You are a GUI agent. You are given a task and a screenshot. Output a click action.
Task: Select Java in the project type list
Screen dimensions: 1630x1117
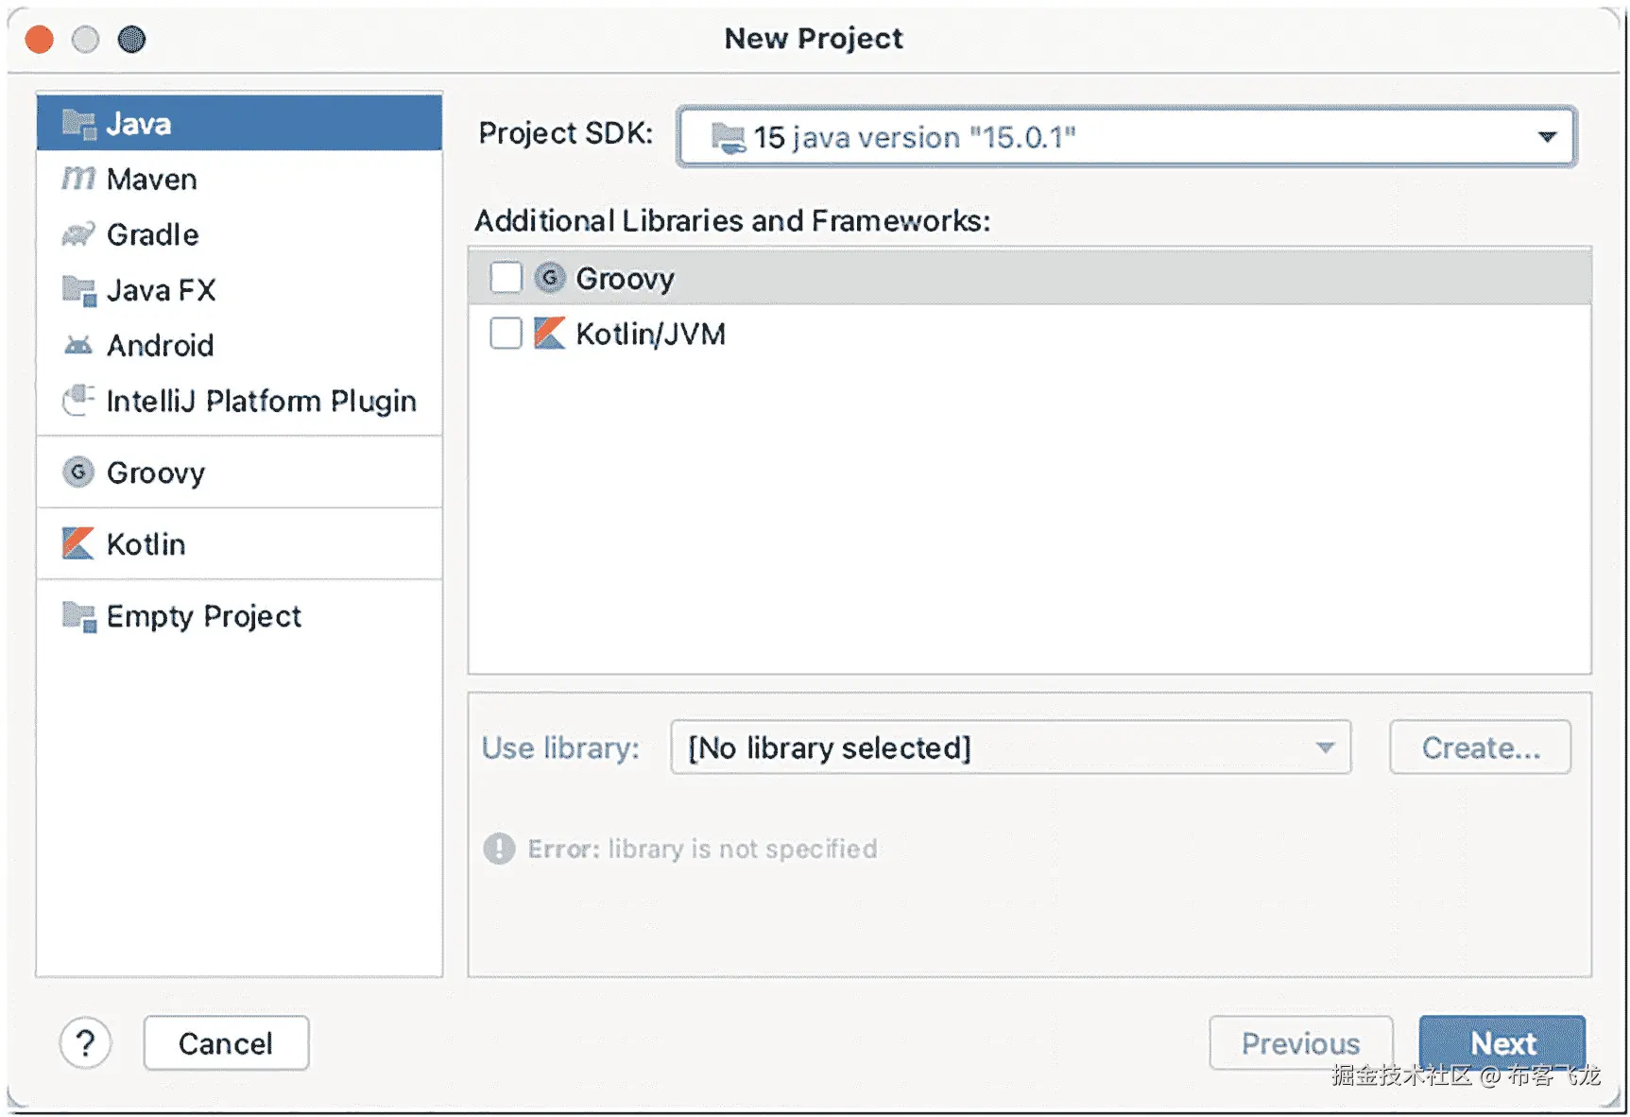point(239,123)
